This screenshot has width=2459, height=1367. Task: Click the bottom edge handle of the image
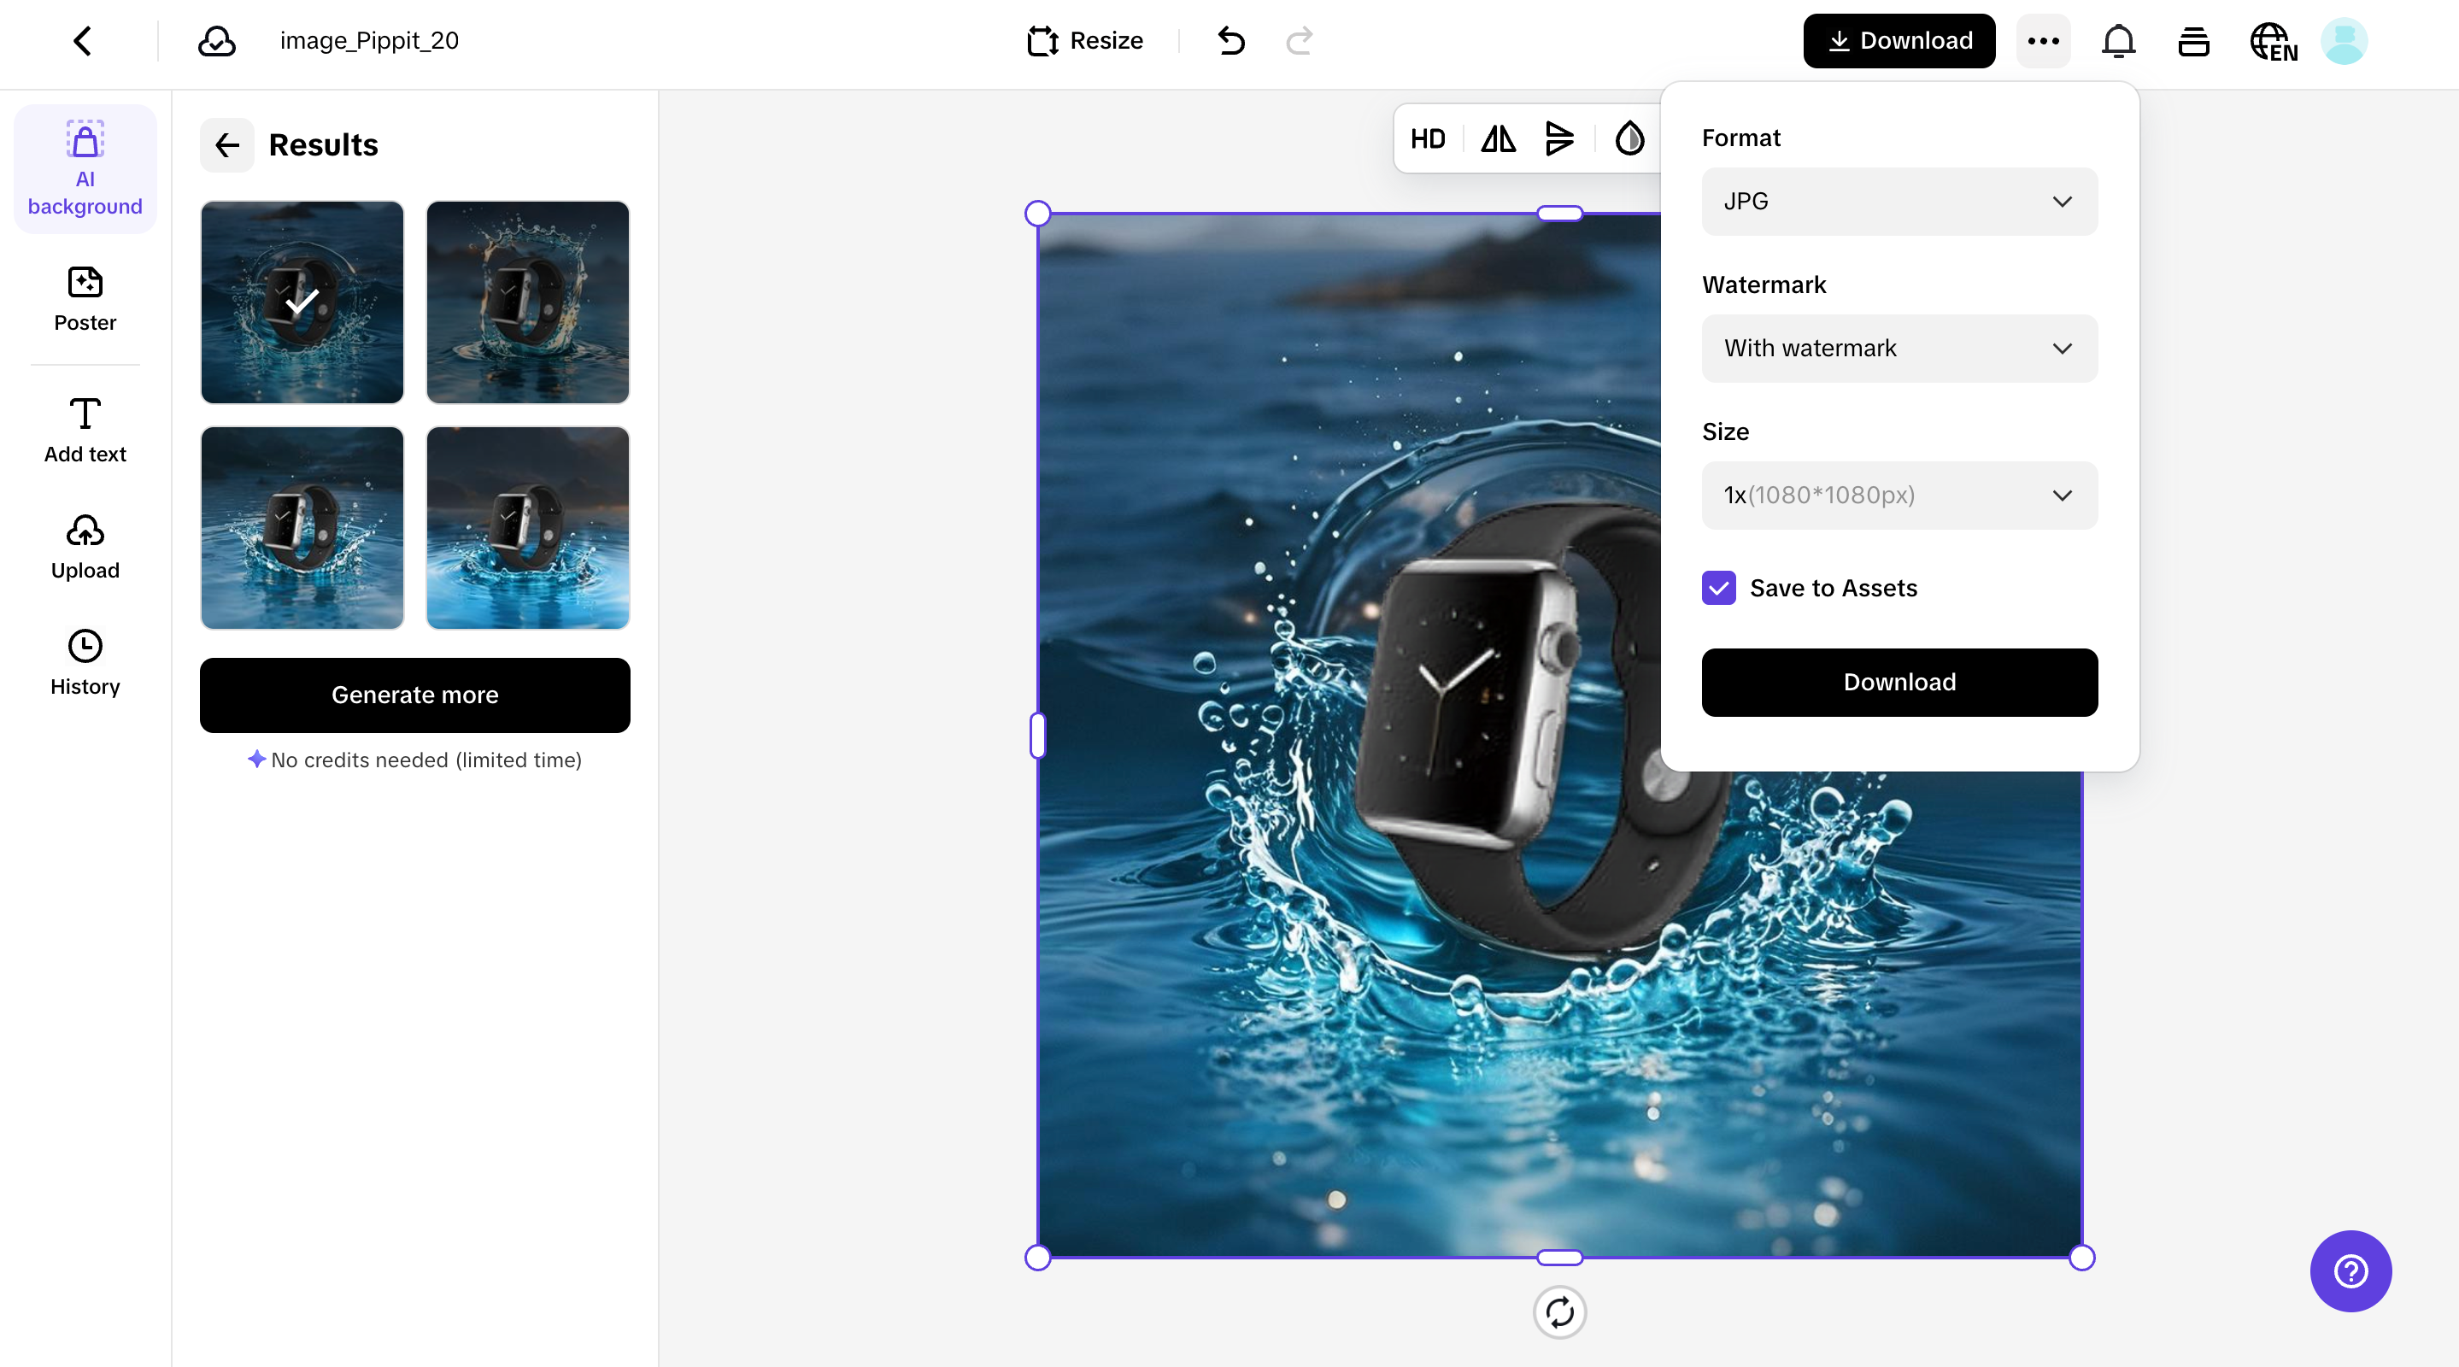[1560, 1258]
